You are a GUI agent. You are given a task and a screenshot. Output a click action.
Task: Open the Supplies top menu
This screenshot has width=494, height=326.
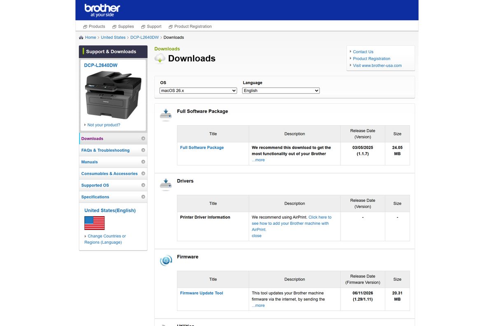(x=126, y=26)
